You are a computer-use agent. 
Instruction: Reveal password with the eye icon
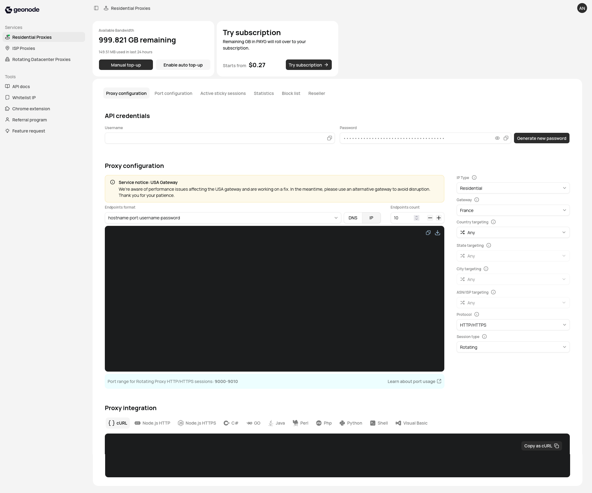497,138
